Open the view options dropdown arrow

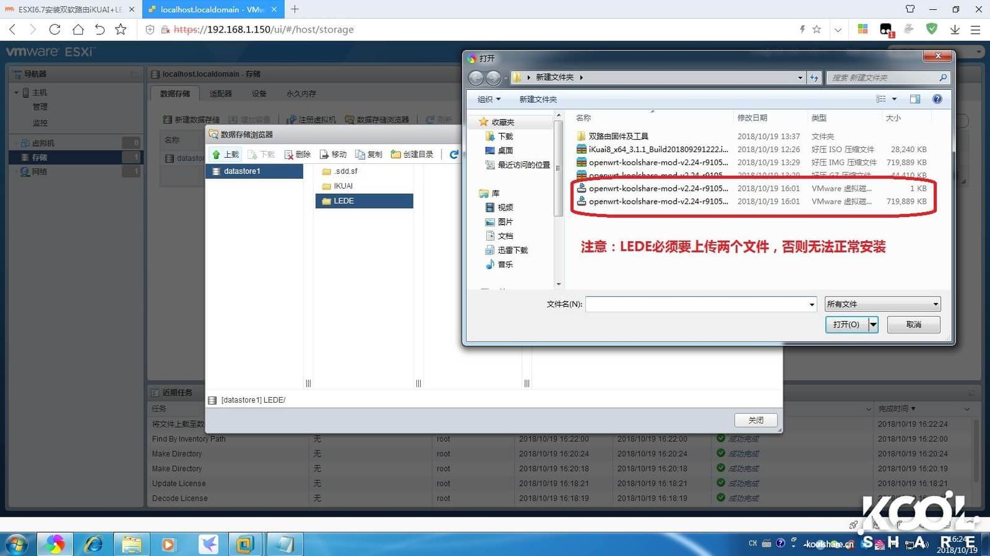coord(894,99)
